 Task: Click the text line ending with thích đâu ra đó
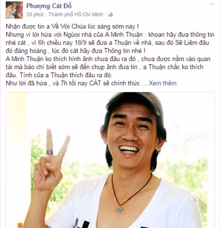(59, 75)
